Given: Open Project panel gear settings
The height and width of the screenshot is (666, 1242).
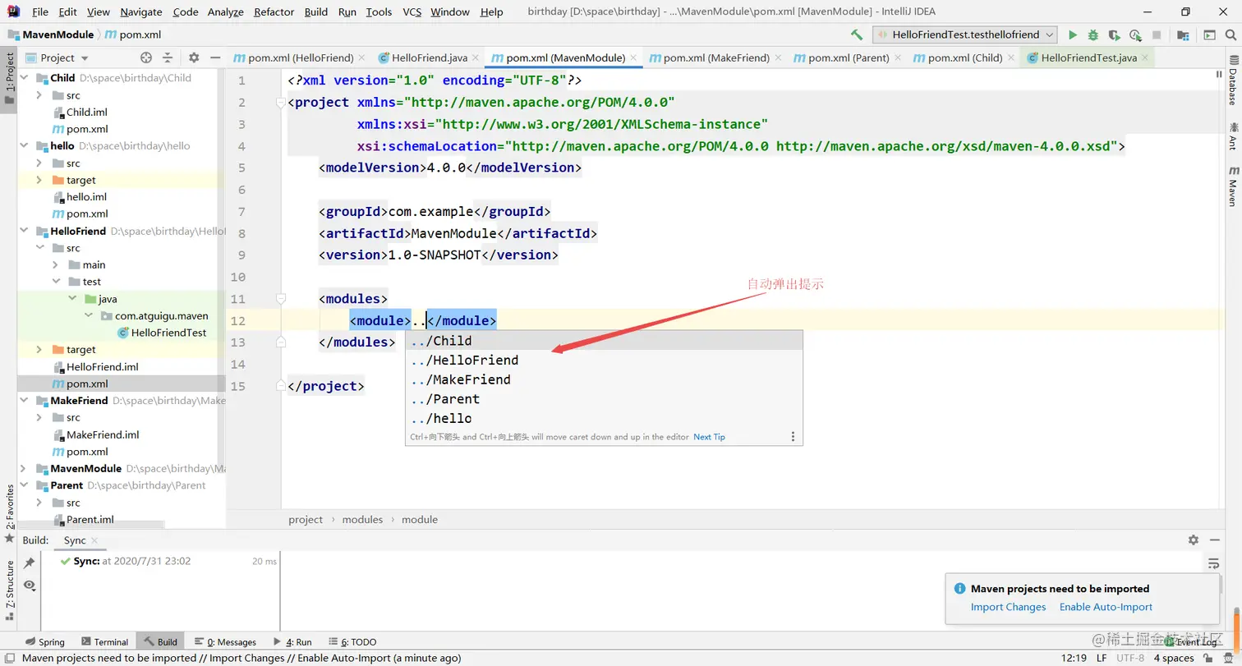Looking at the screenshot, I should coord(194,57).
